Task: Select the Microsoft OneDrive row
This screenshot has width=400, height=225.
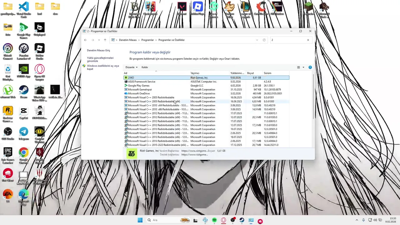Action: pos(206,93)
